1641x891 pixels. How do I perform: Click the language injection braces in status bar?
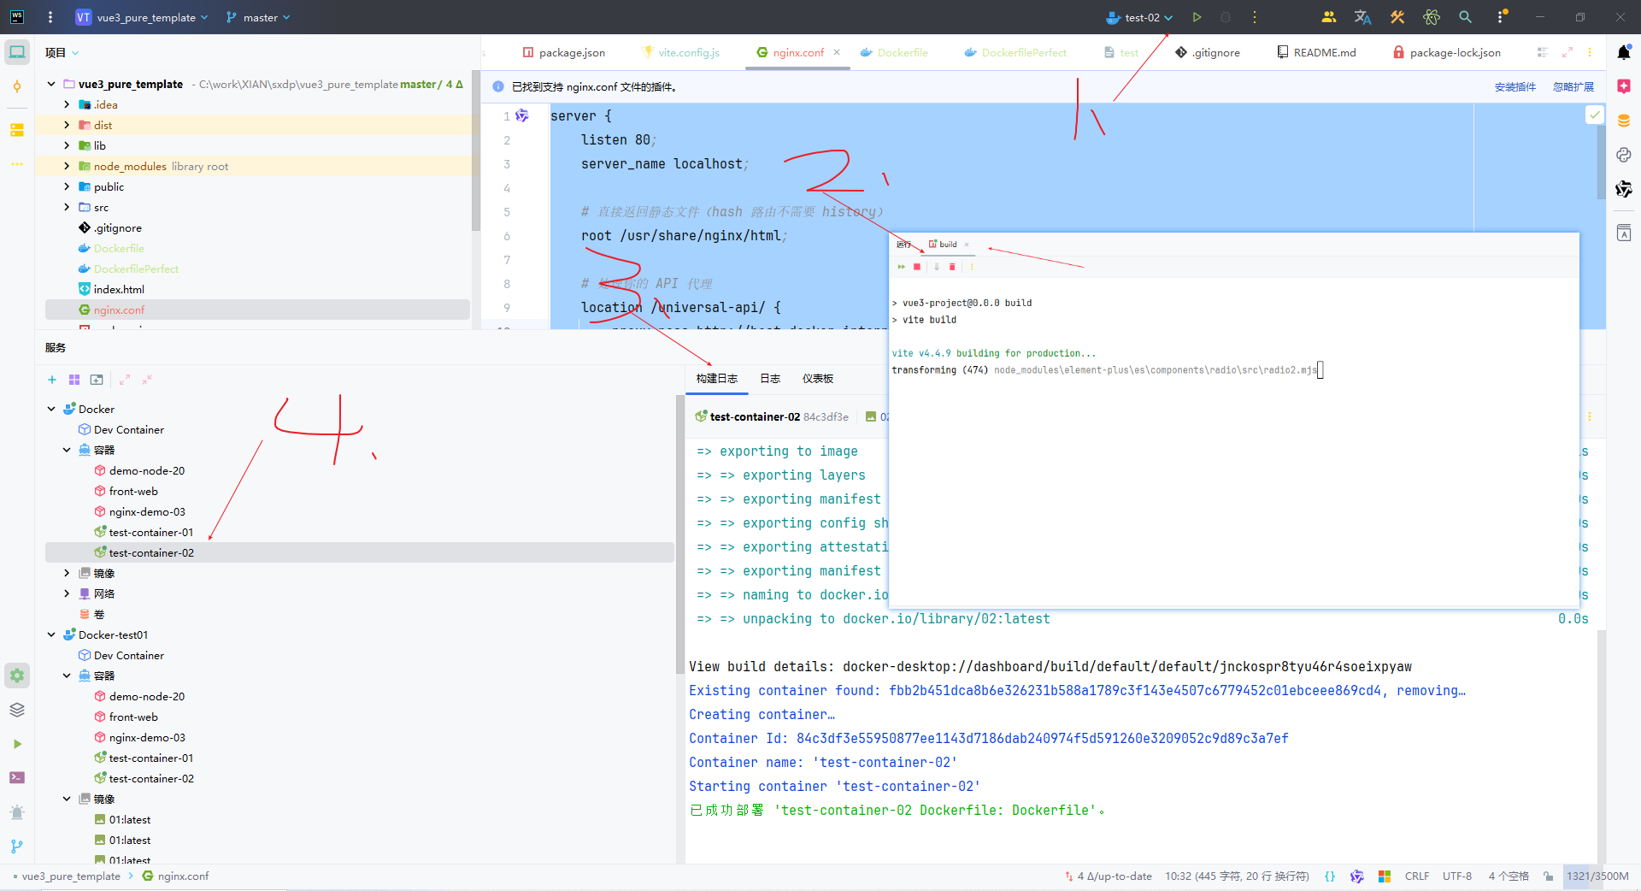pyautogui.click(x=1330, y=876)
